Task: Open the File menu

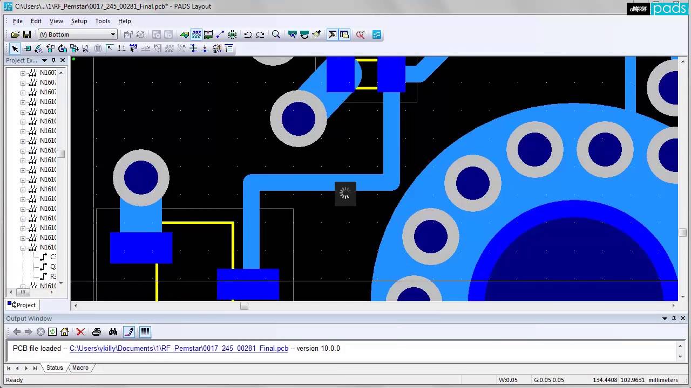Action: 18,21
